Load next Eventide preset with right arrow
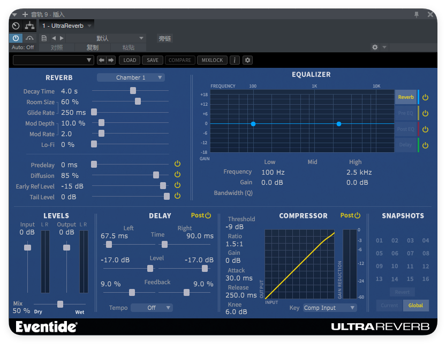This screenshot has height=344, width=446. click(x=111, y=60)
